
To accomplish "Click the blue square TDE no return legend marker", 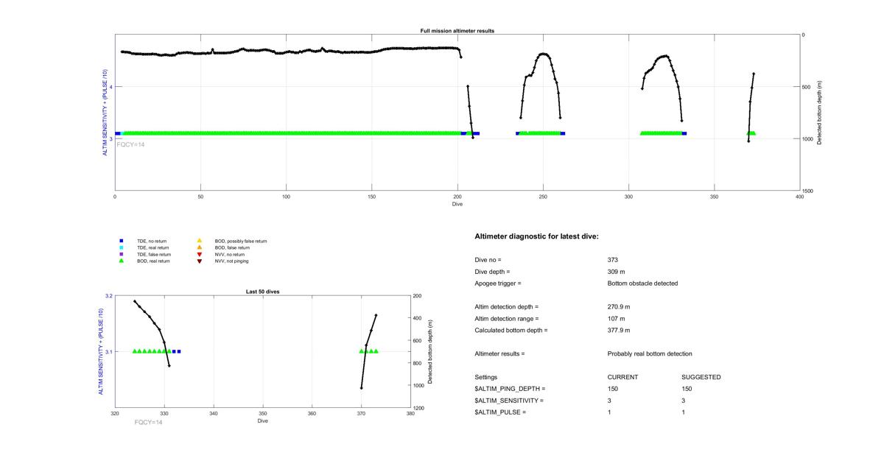I will click(122, 241).
